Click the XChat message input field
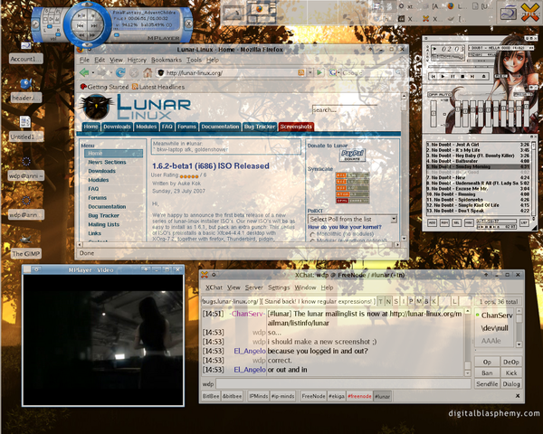Image resolution: width=543 pixels, height=434 pixels. click(x=343, y=383)
